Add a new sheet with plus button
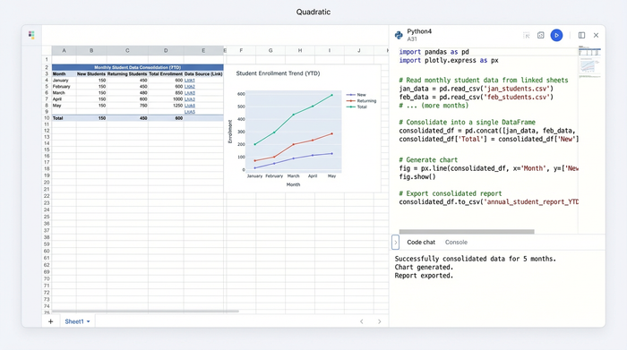Screen dimensions: 627x350 pos(50,321)
